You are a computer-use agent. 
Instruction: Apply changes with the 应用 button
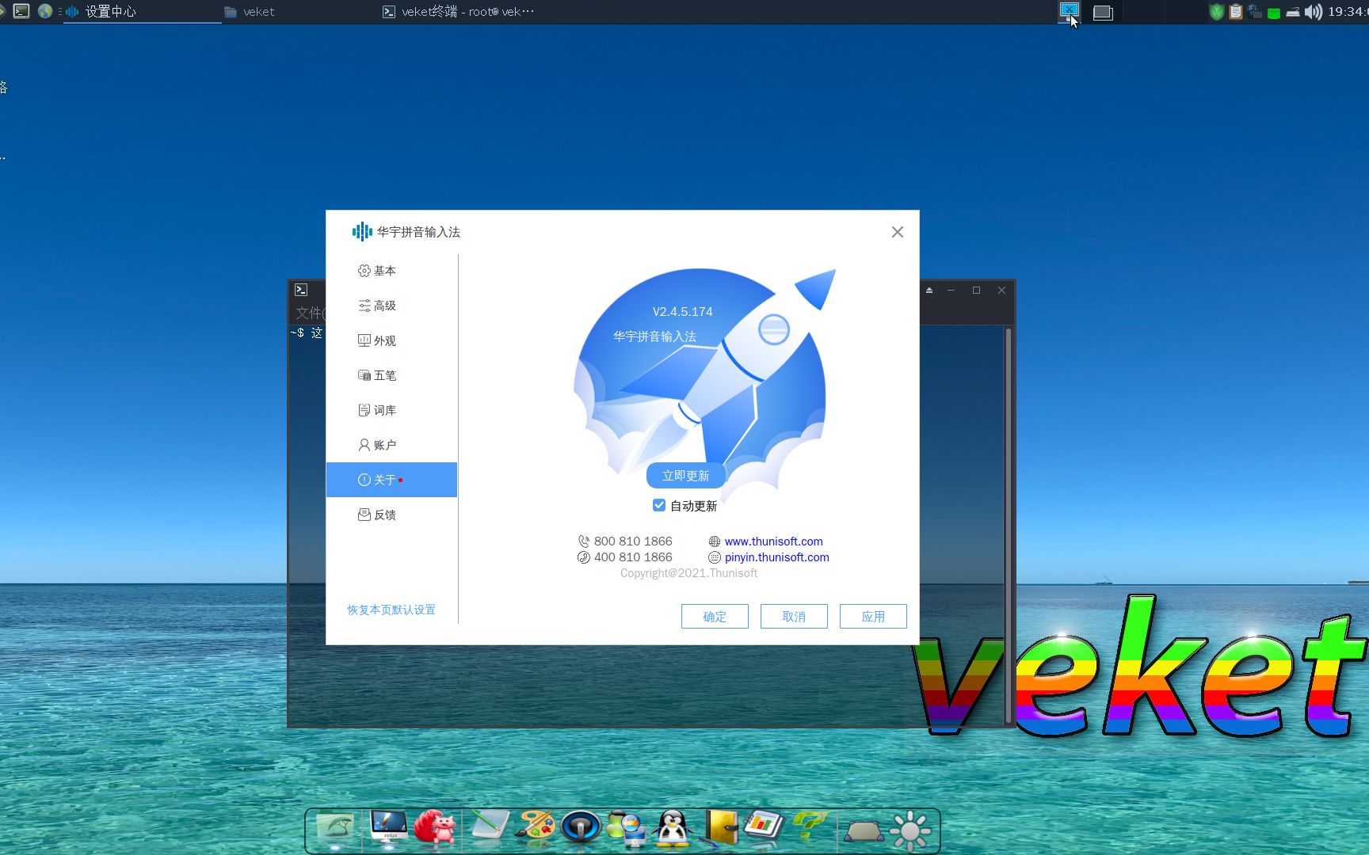873,617
